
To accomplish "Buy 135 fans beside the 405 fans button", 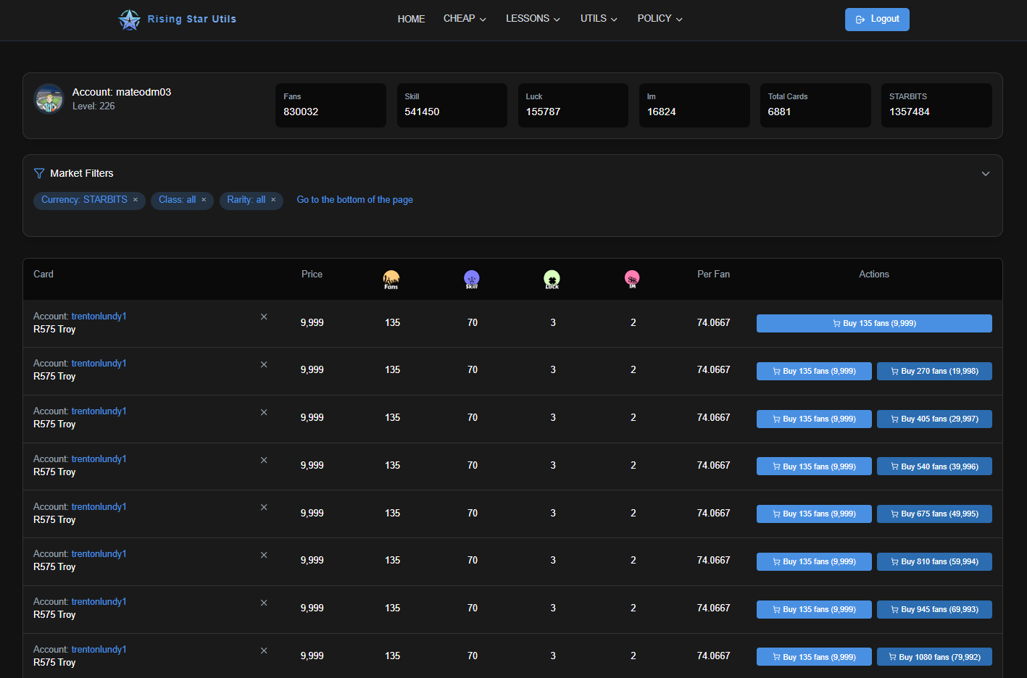I will tap(814, 419).
